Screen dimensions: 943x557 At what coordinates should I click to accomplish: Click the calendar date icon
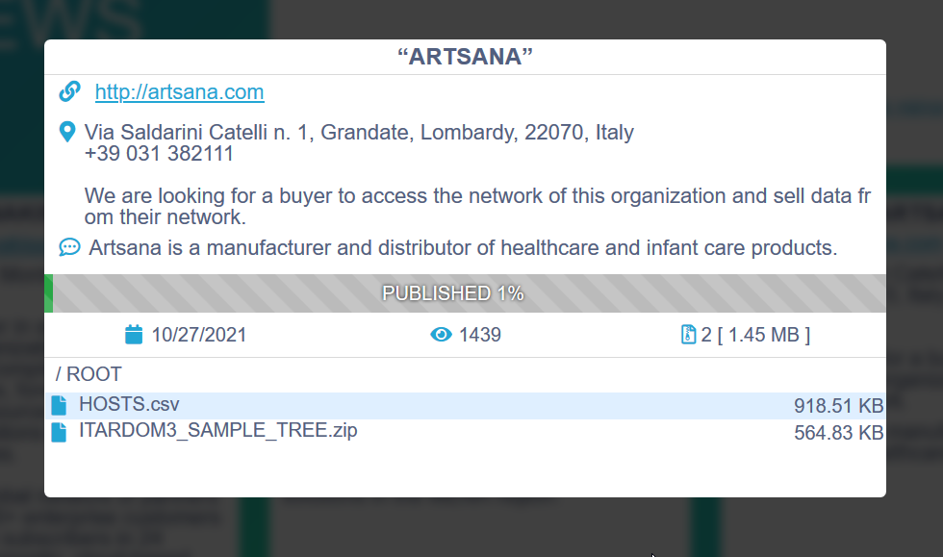(x=134, y=335)
